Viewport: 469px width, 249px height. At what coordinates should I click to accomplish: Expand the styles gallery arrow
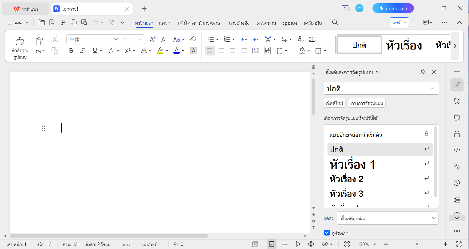point(455,46)
